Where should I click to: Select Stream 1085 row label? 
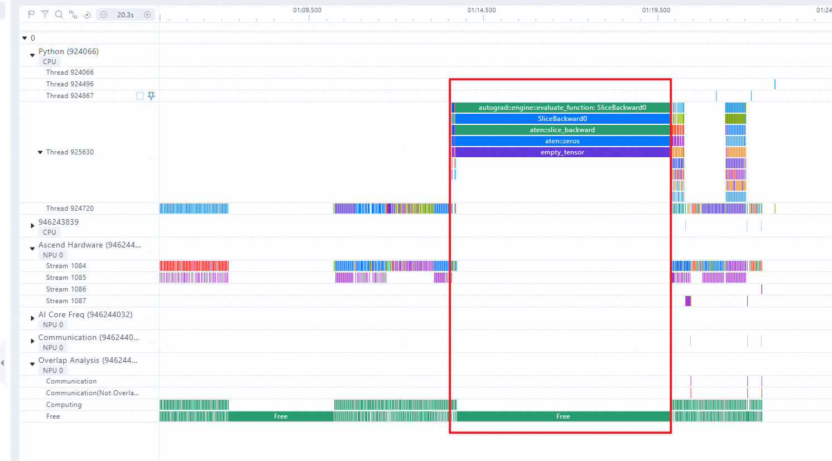[x=66, y=278]
